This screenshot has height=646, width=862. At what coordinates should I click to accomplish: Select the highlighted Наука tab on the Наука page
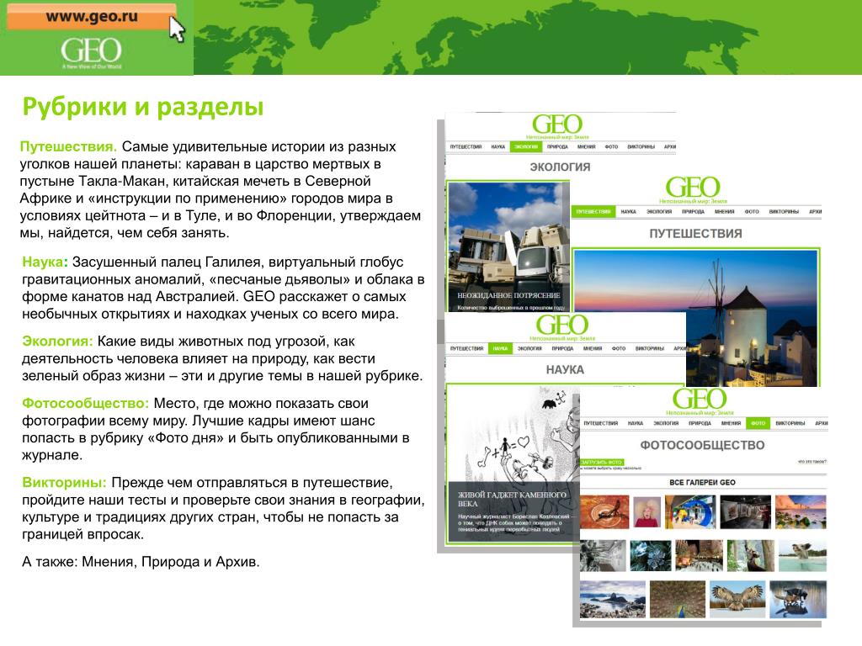[500, 348]
